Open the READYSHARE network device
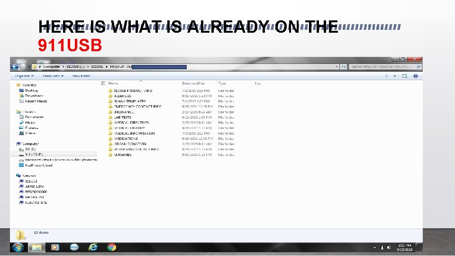The height and width of the screenshot is (256, 455). (x=36, y=202)
